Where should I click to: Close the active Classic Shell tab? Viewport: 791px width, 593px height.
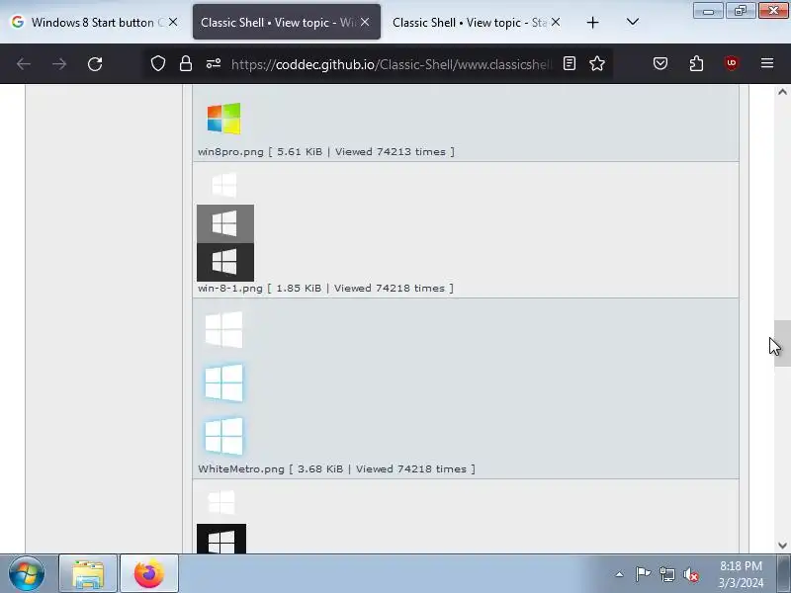click(x=365, y=22)
